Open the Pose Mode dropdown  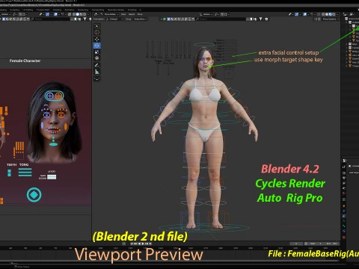pyautogui.click(x=109, y=14)
